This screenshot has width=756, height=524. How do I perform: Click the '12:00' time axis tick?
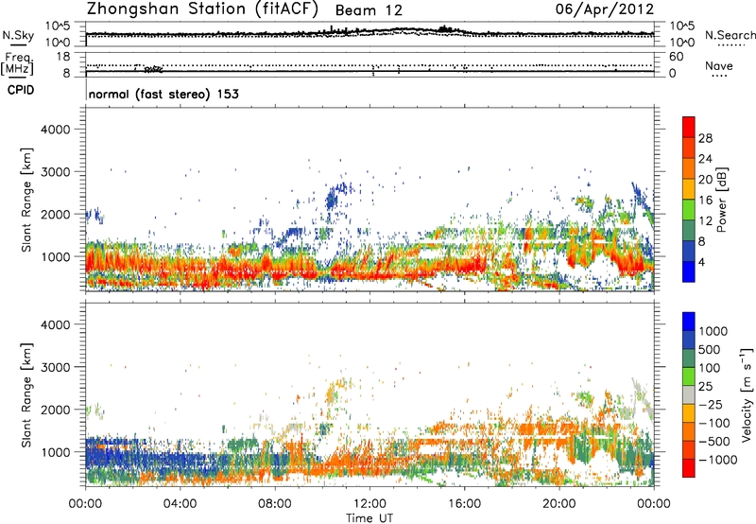pyautogui.click(x=369, y=504)
